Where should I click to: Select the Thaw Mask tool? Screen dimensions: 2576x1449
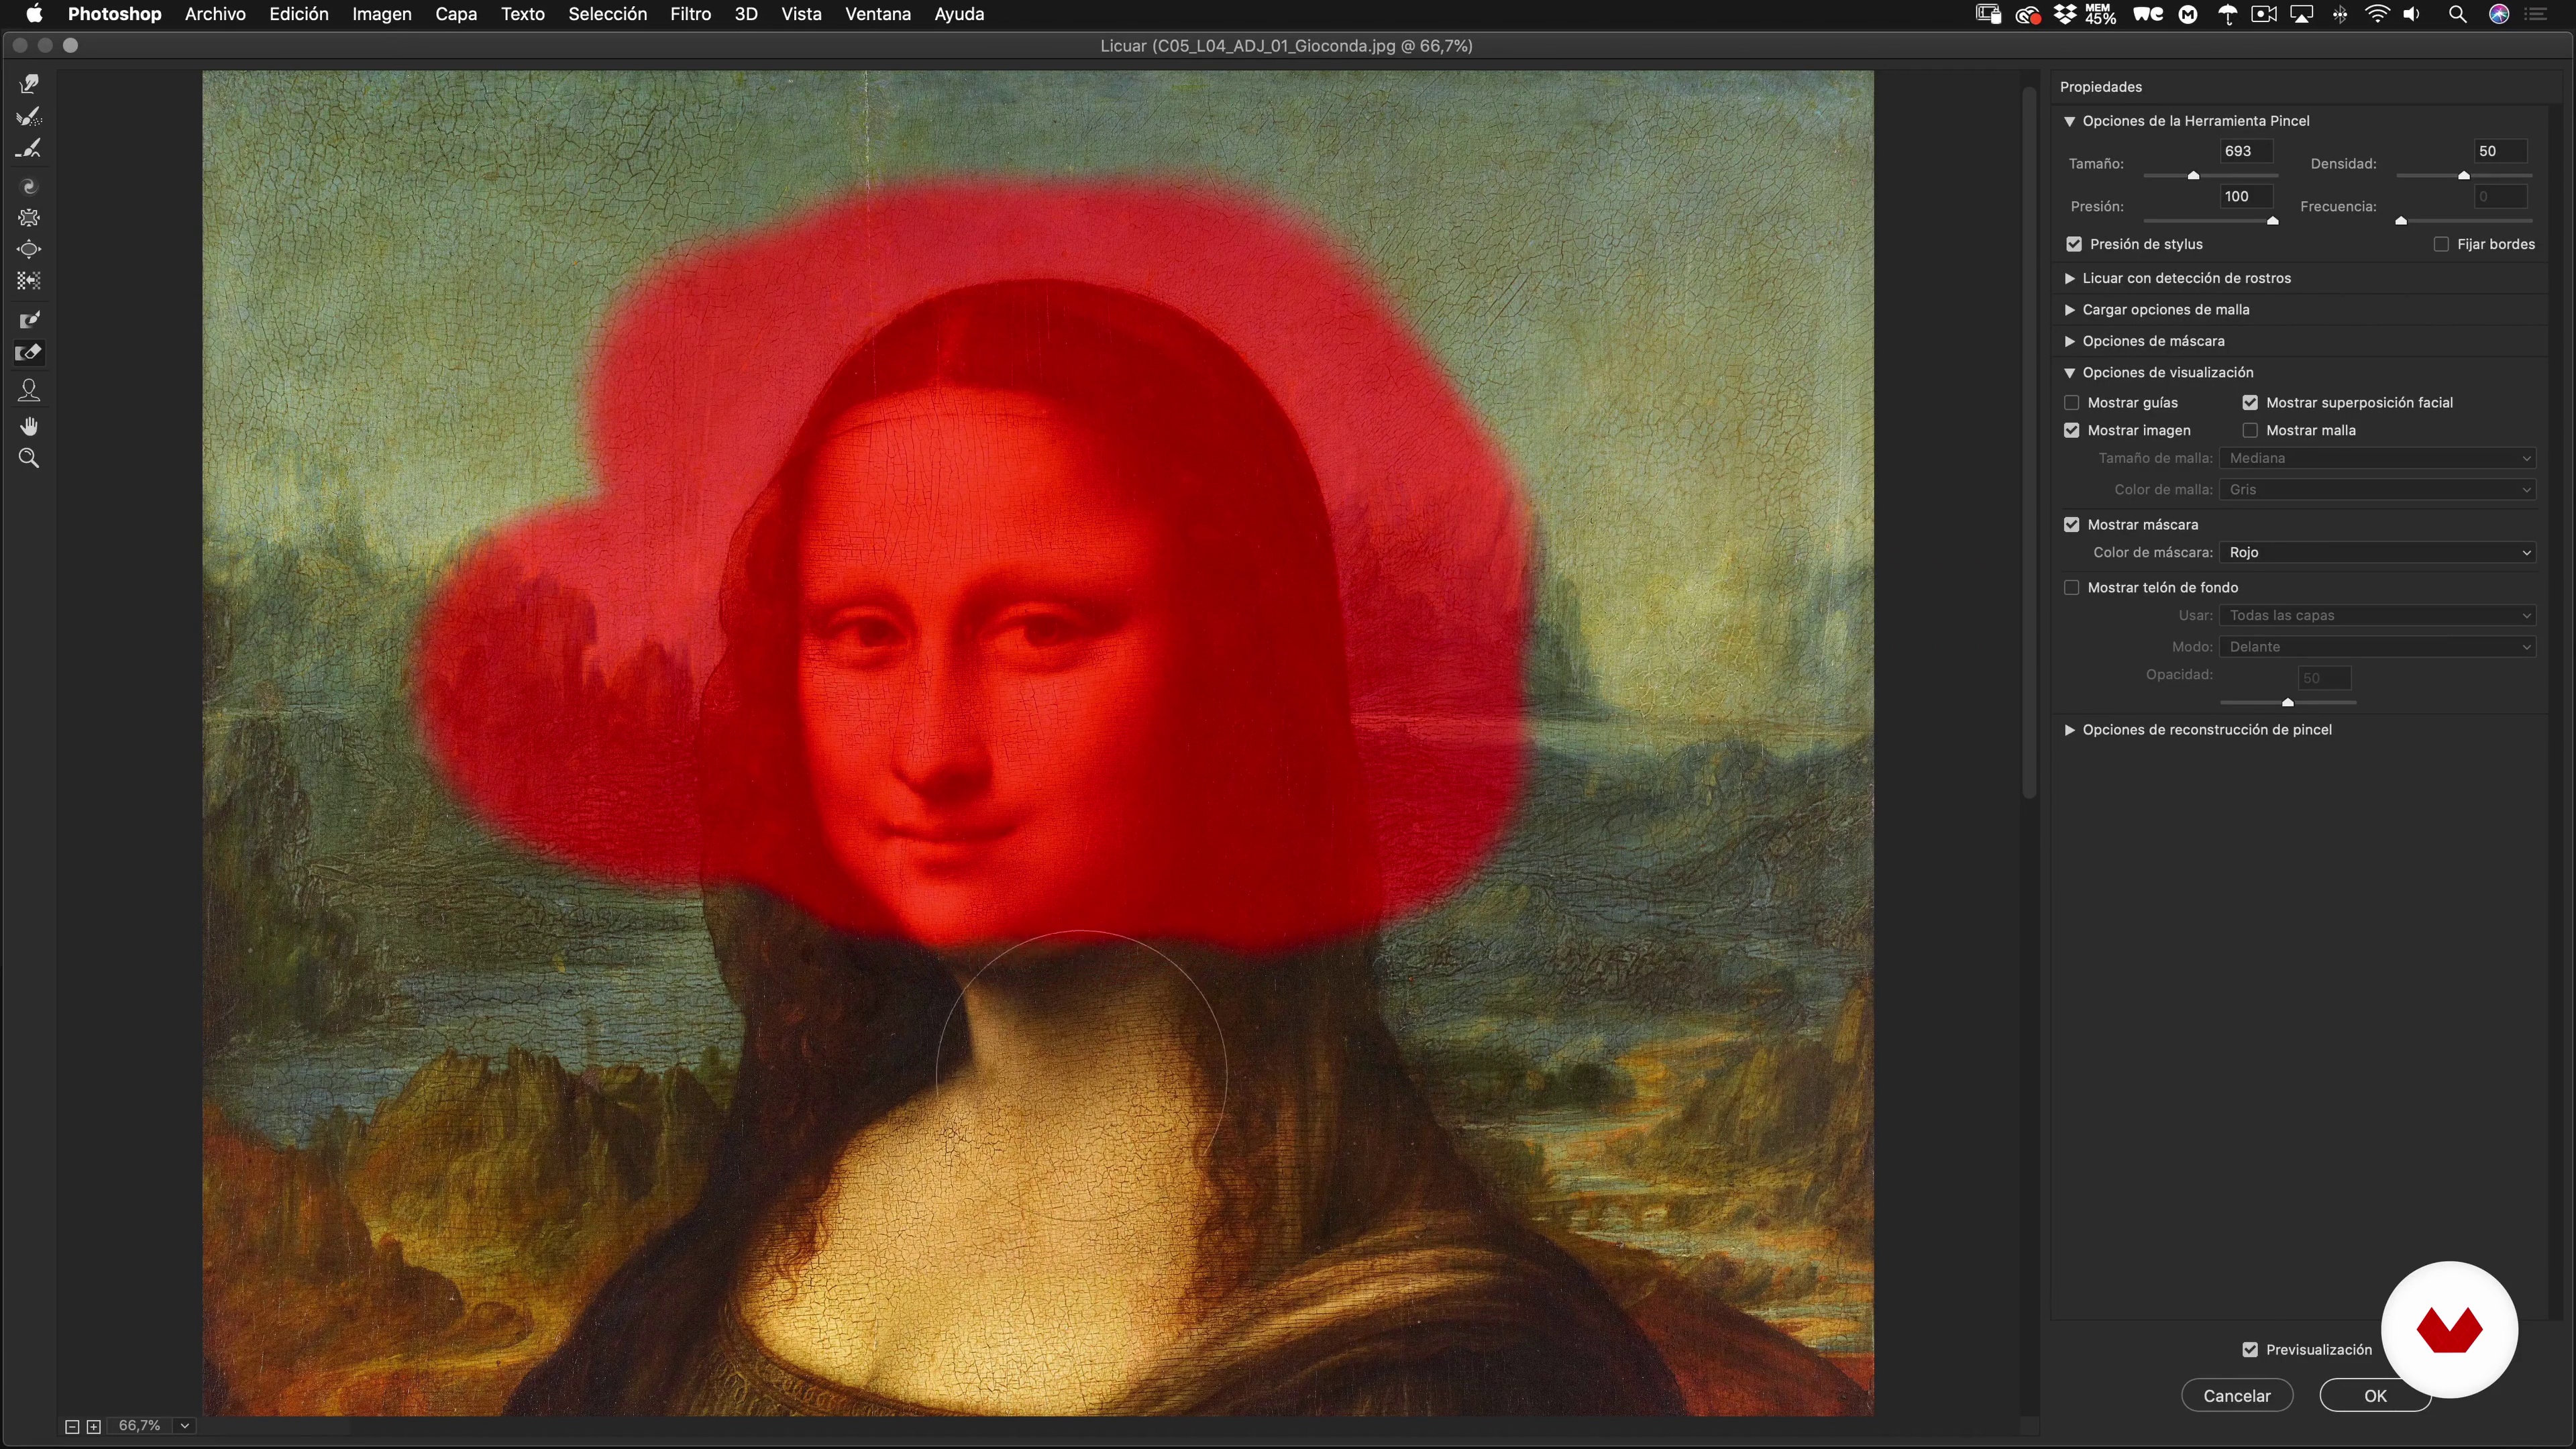pyautogui.click(x=29, y=352)
